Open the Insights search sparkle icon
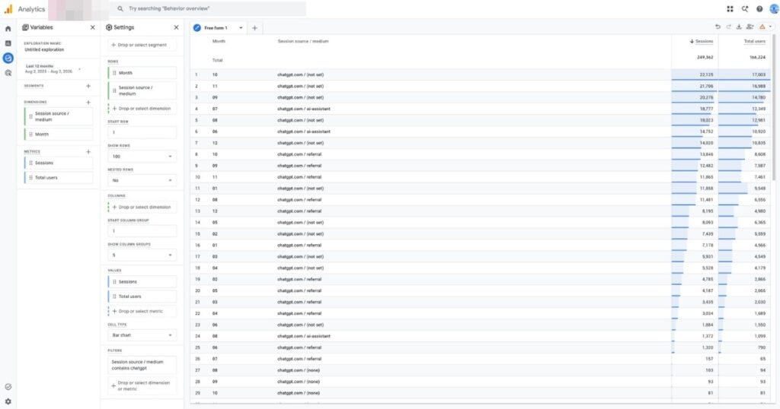The image size is (780, 409). pos(745,9)
